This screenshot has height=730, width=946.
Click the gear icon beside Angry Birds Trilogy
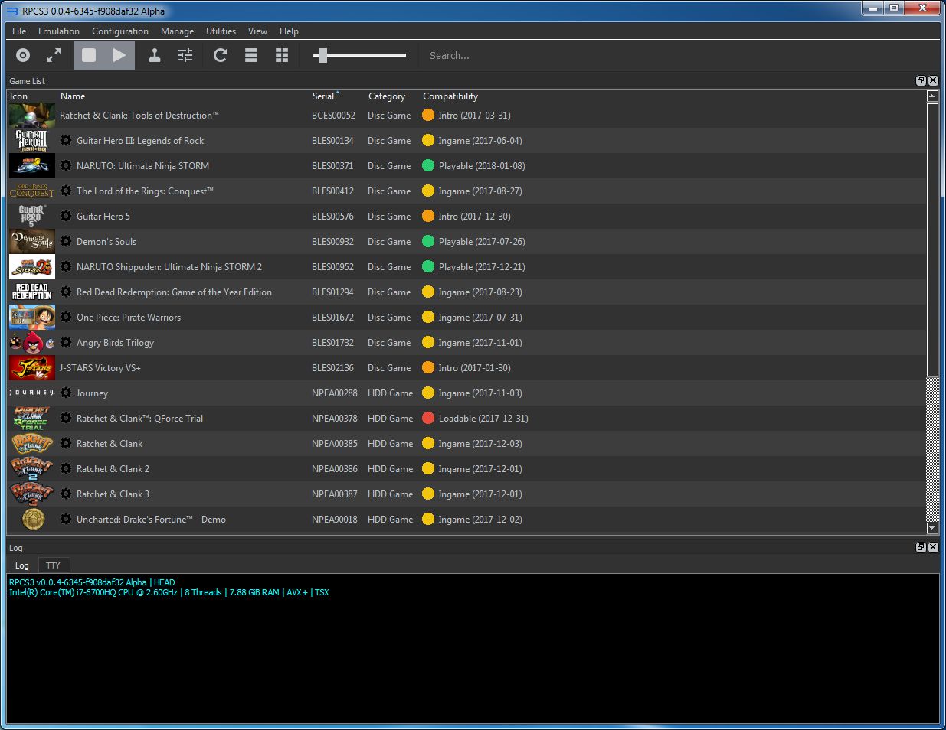pos(66,343)
